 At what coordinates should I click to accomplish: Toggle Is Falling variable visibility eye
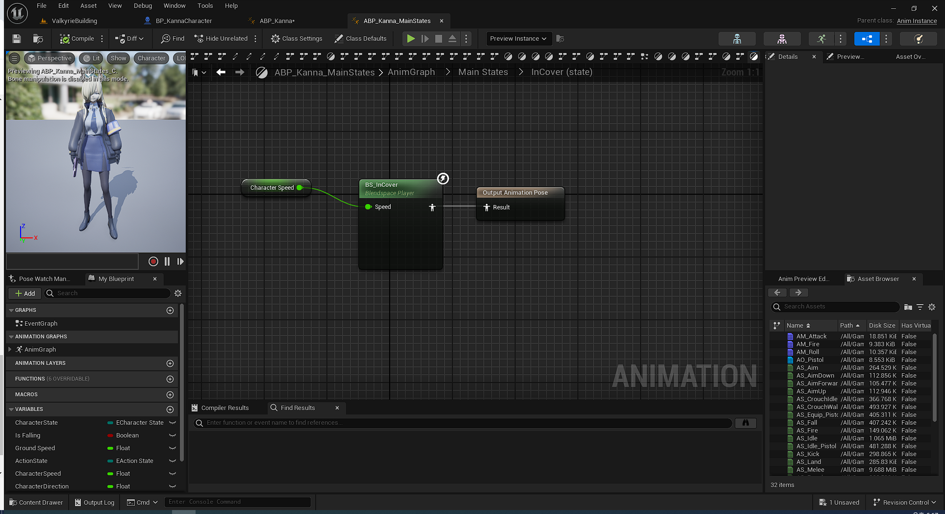pyautogui.click(x=173, y=436)
